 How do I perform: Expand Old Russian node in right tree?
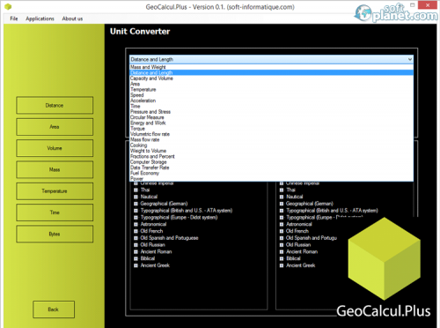pos(282,245)
